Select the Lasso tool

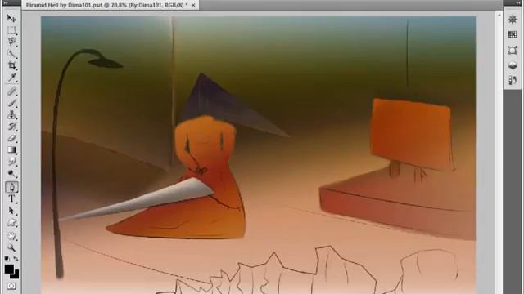(x=11, y=42)
